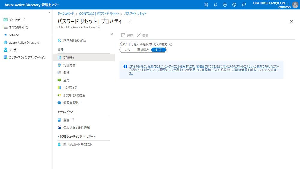Click the カスタマイズ bars icon
The image size is (300, 169).
point(59,88)
